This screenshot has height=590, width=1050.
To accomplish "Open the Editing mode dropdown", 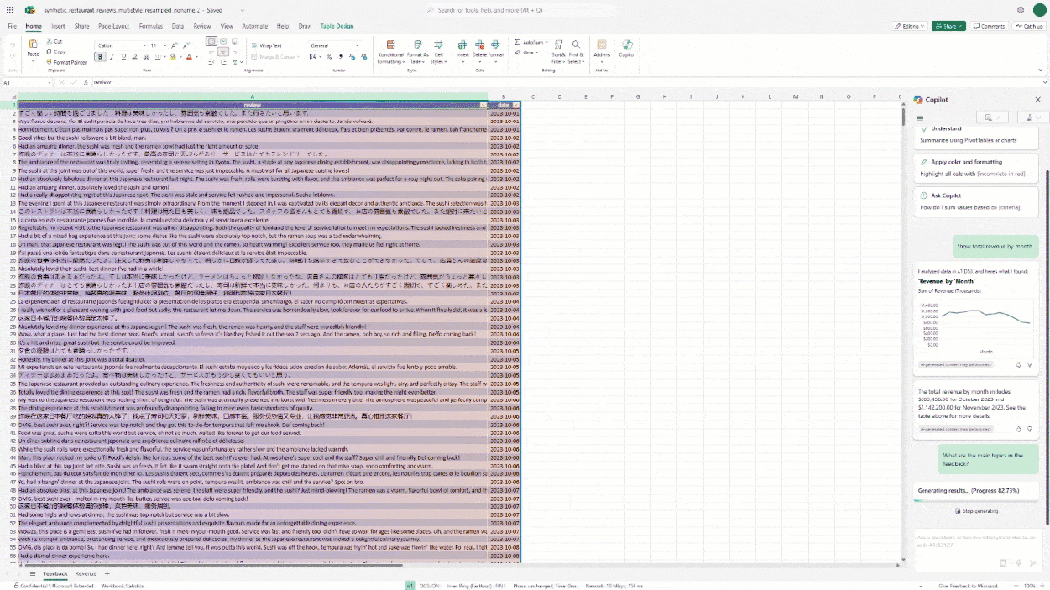I will 913,27.
